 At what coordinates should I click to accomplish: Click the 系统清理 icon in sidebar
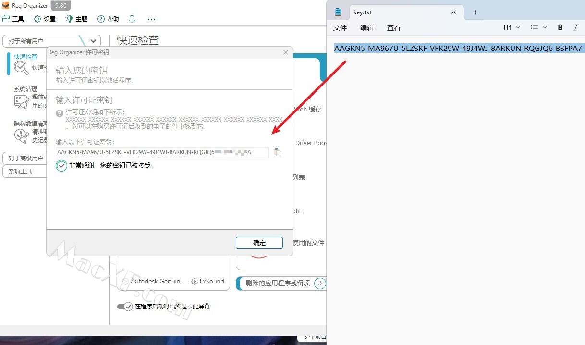click(22, 102)
